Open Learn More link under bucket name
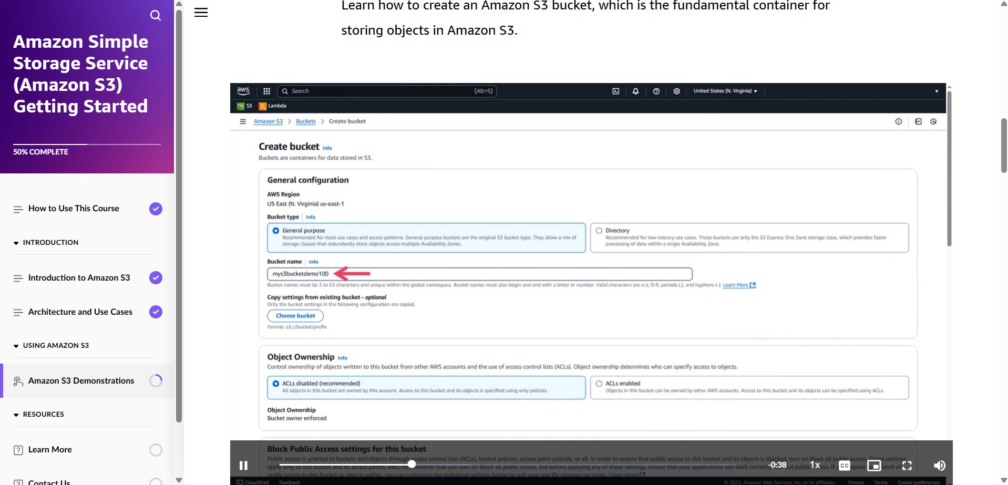1008x485 pixels. click(x=739, y=285)
